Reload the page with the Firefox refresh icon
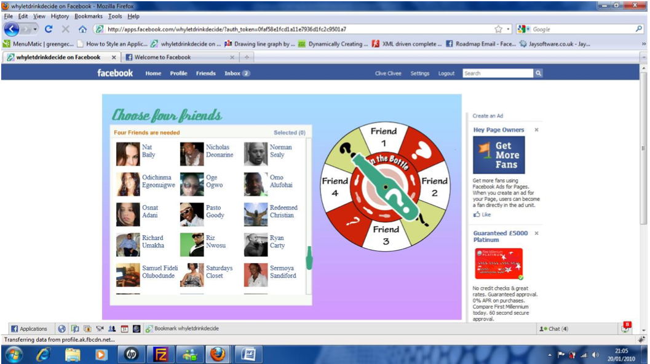This screenshot has width=650, height=364. [x=49, y=29]
